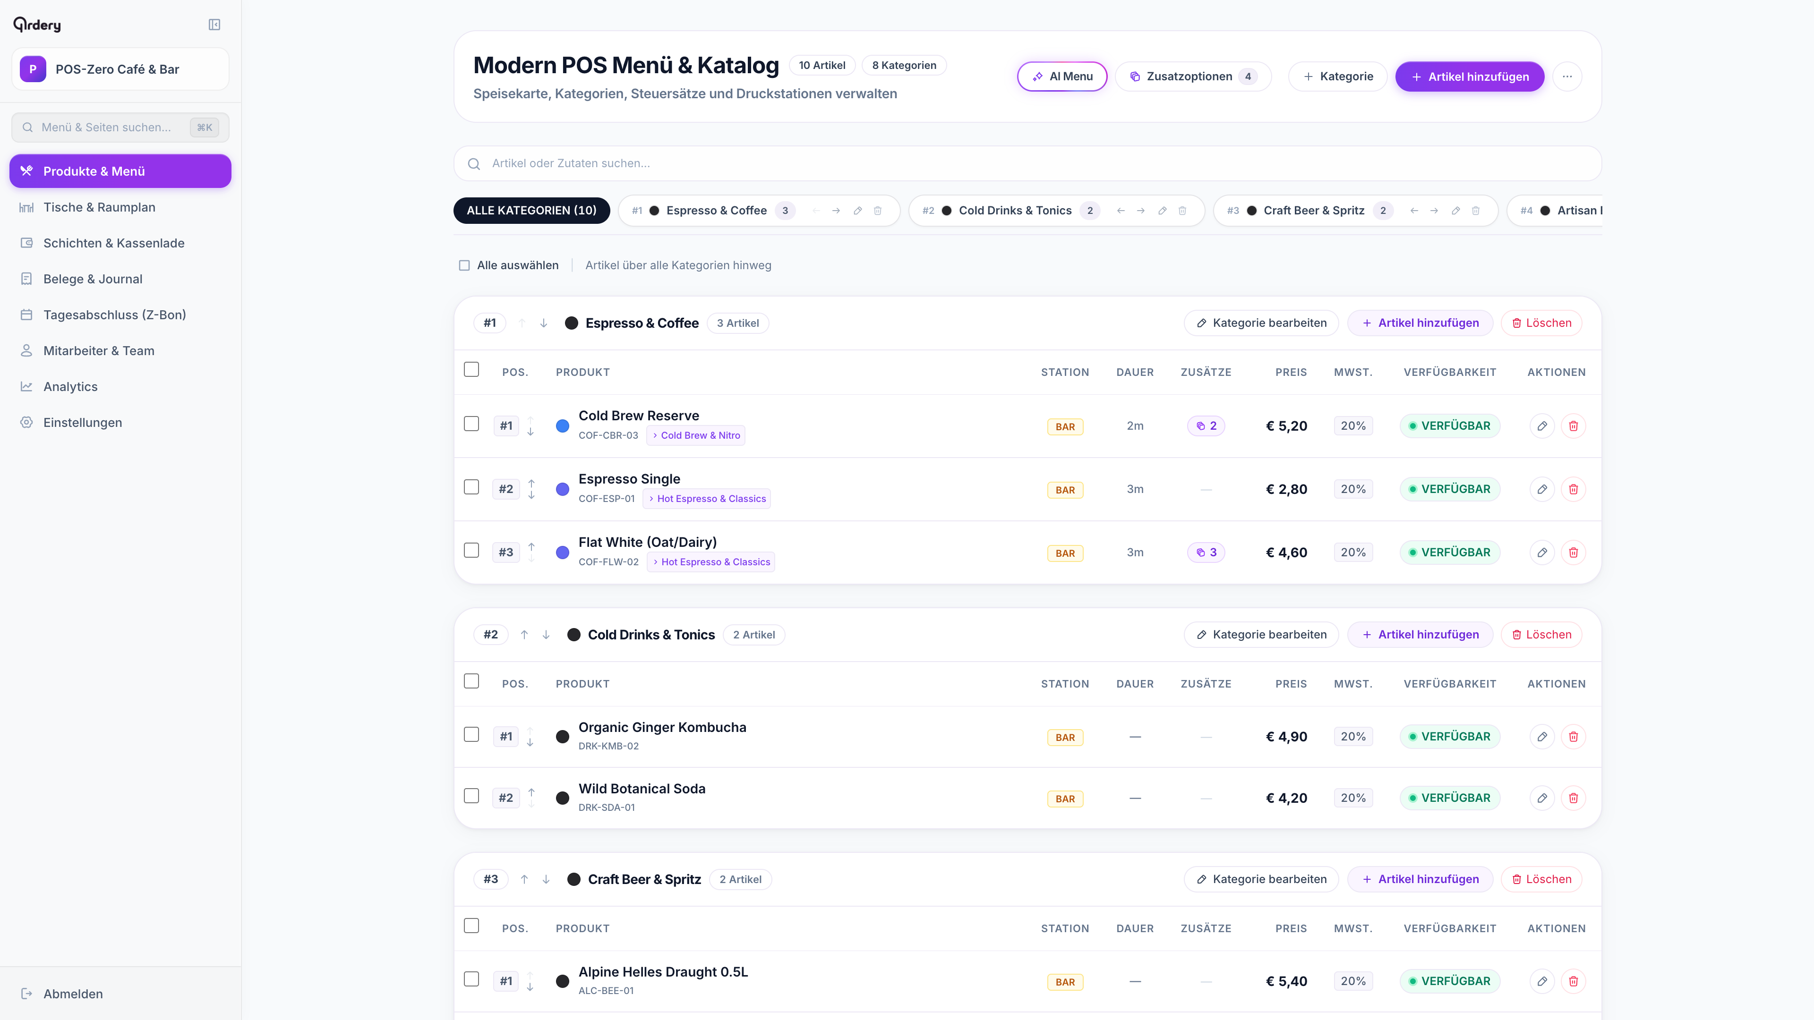The height and width of the screenshot is (1020, 1814).
Task: Focus the Artikel oder Zutaten suchen field
Action: (x=1027, y=163)
